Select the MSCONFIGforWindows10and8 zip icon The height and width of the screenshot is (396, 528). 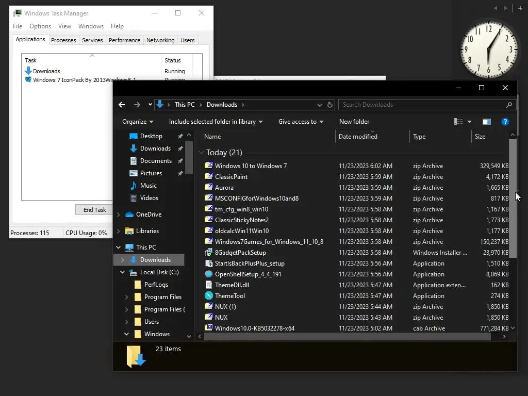(209, 197)
